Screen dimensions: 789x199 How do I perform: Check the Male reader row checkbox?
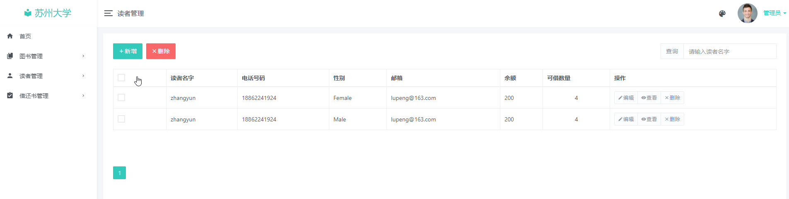coord(121,119)
